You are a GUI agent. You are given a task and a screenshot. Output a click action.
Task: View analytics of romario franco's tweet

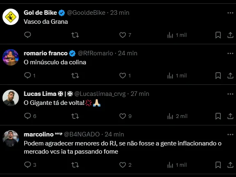177,75
